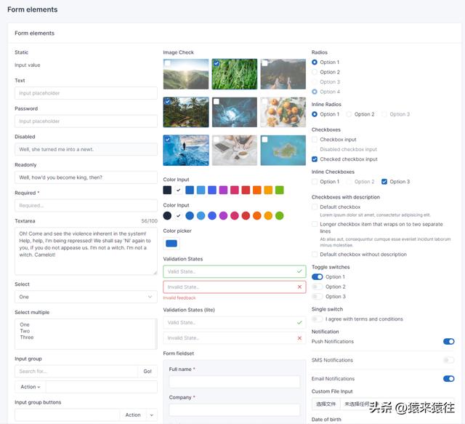
Task: Open the blue Color picker swatch
Action: point(171,244)
